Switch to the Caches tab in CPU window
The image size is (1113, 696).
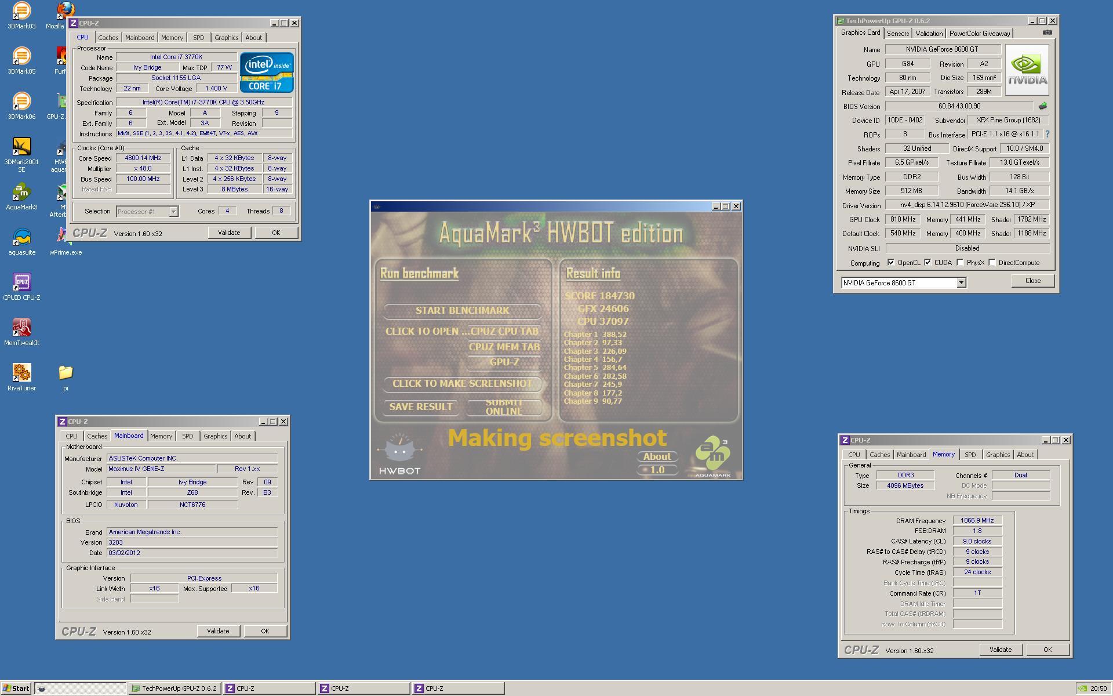tap(108, 38)
